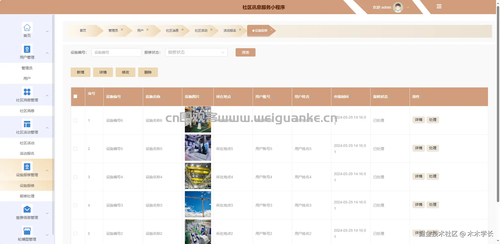The image size is (500, 244).
Task: Click the 社区活动管理 panel icon
Action: tap(27, 124)
